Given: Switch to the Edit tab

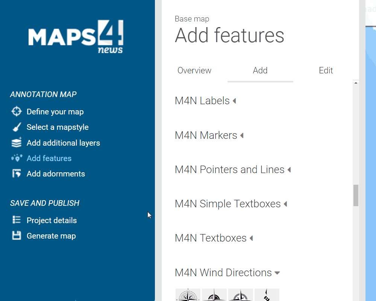Looking at the screenshot, I should [x=326, y=70].
